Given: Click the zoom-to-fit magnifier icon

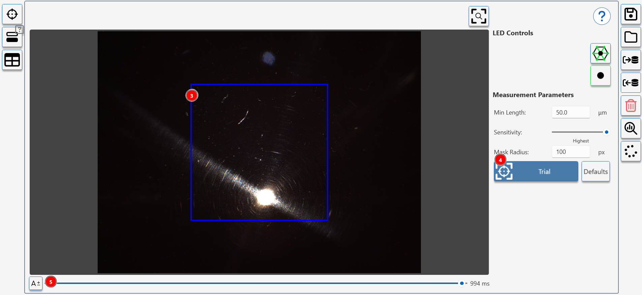Looking at the screenshot, I should (x=479, y=16).
